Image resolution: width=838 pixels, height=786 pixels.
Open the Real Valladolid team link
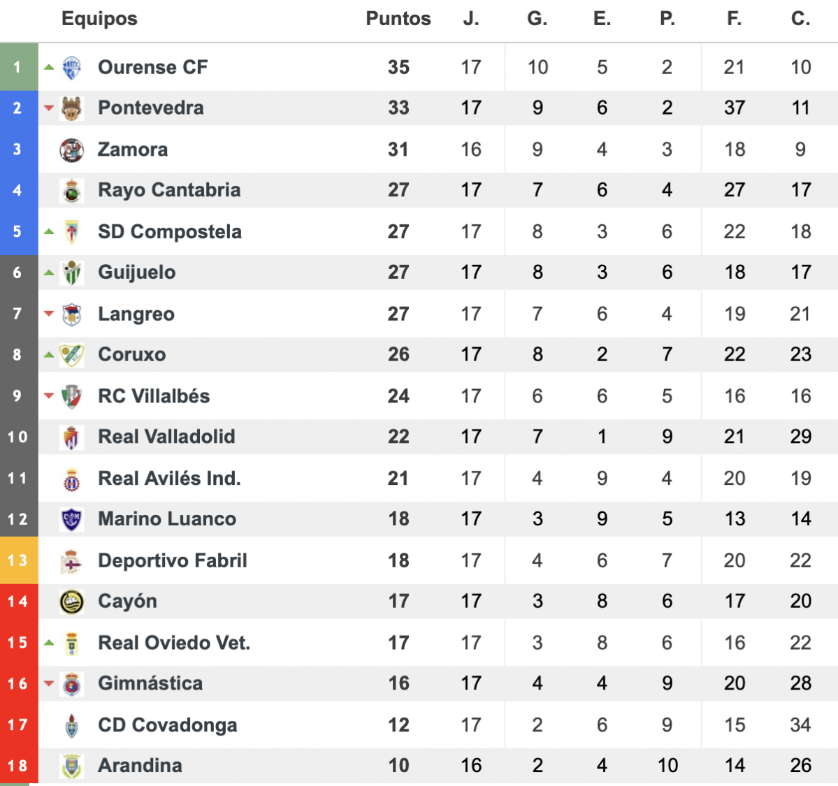coord(167,437)
